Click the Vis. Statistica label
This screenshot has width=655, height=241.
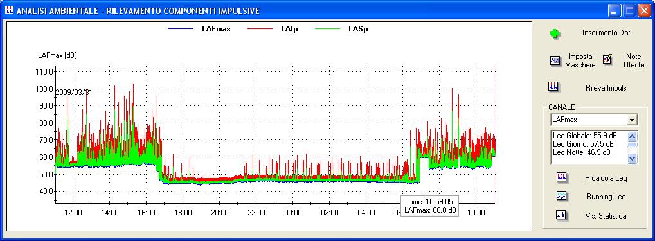pos(606,216)
